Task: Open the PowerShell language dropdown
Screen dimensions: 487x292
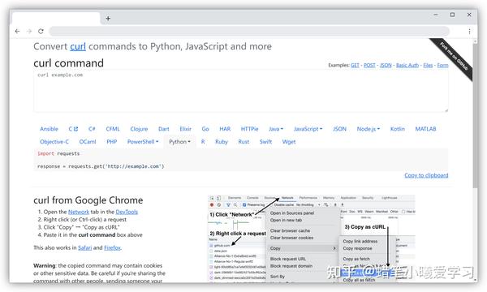Action: [x=143, y=141]
